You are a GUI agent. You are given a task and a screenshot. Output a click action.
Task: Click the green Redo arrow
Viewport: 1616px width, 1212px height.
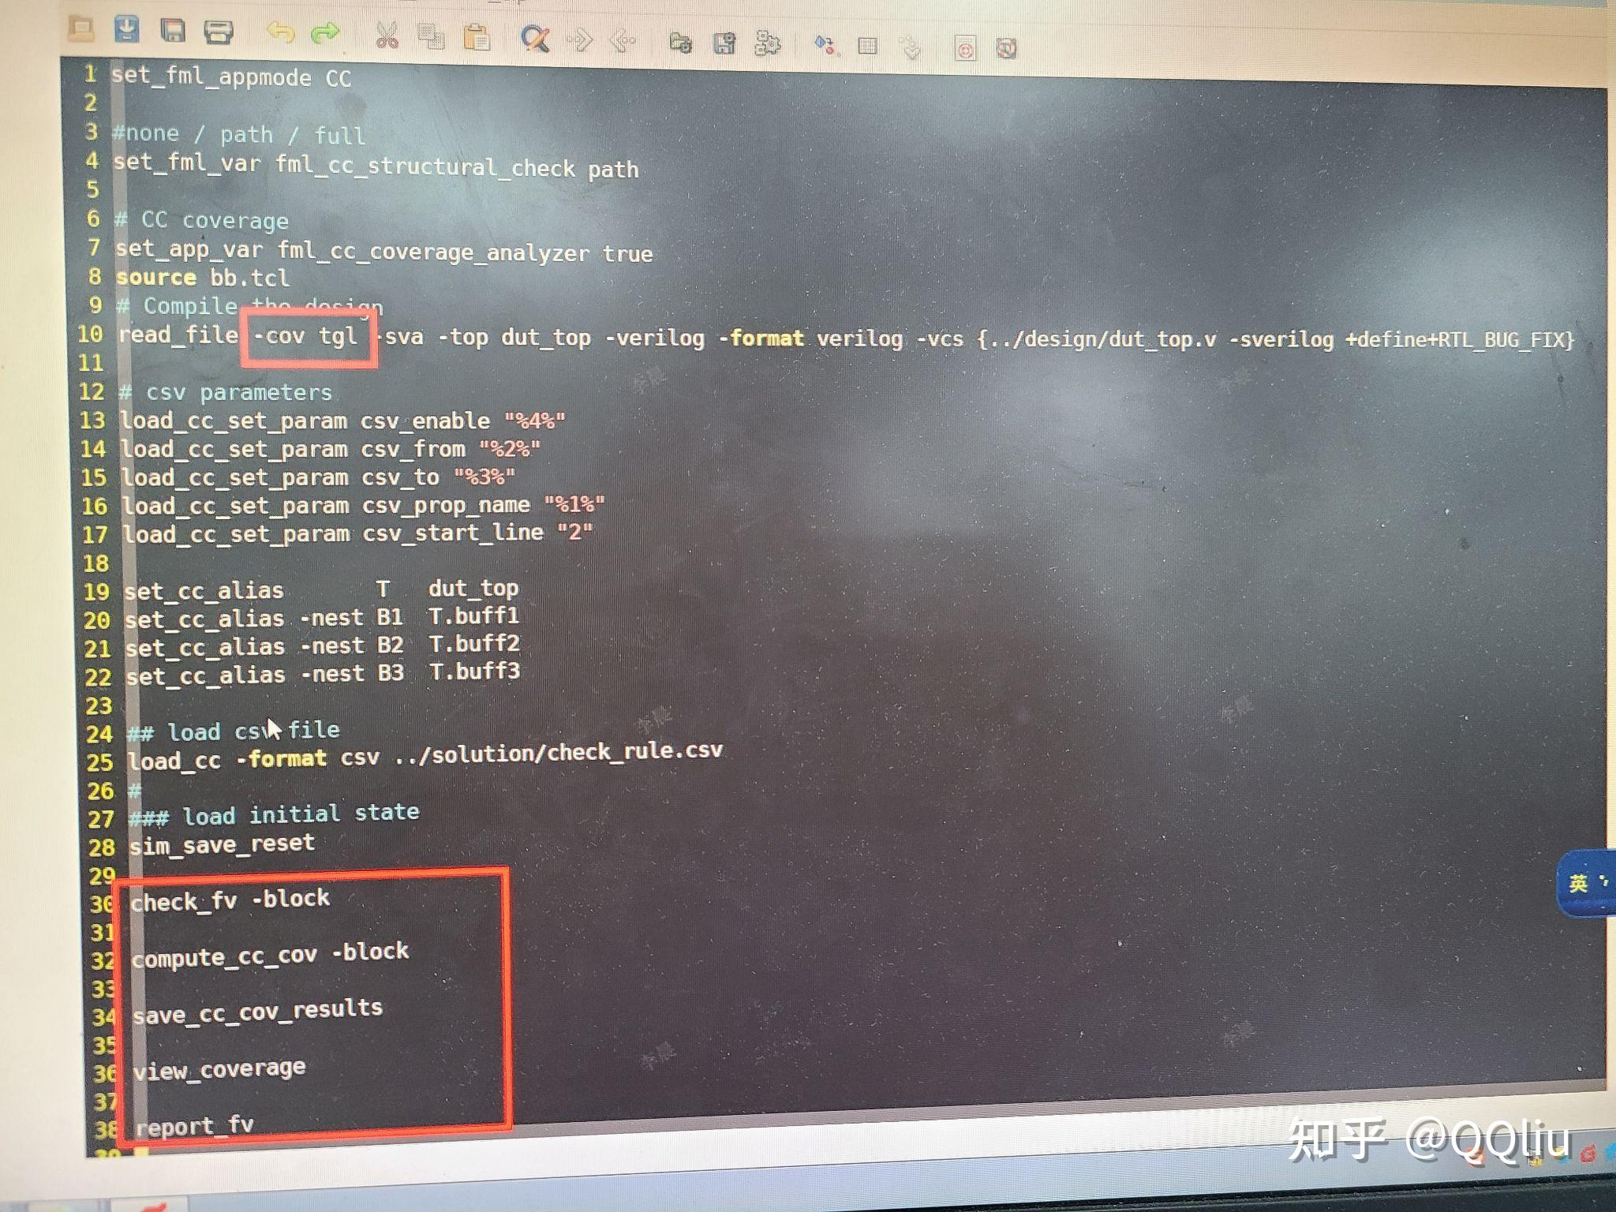(325, 33)
